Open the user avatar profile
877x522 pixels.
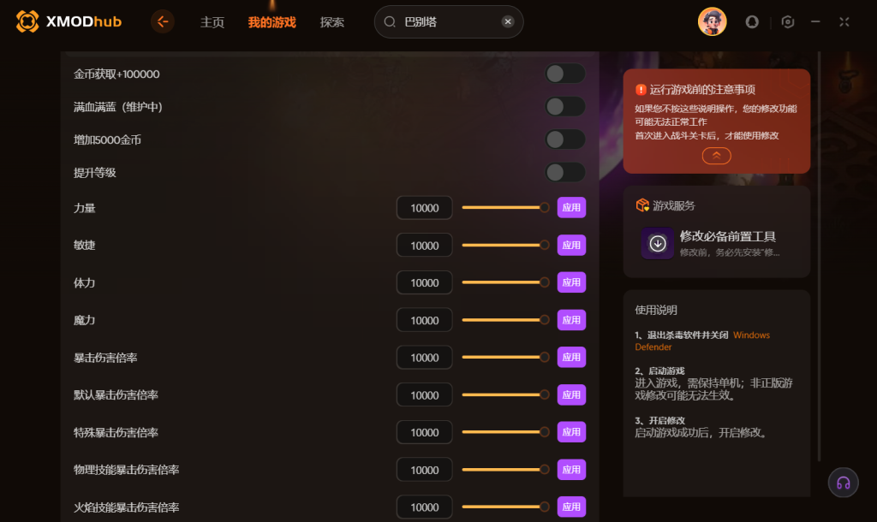click(712, 21)
